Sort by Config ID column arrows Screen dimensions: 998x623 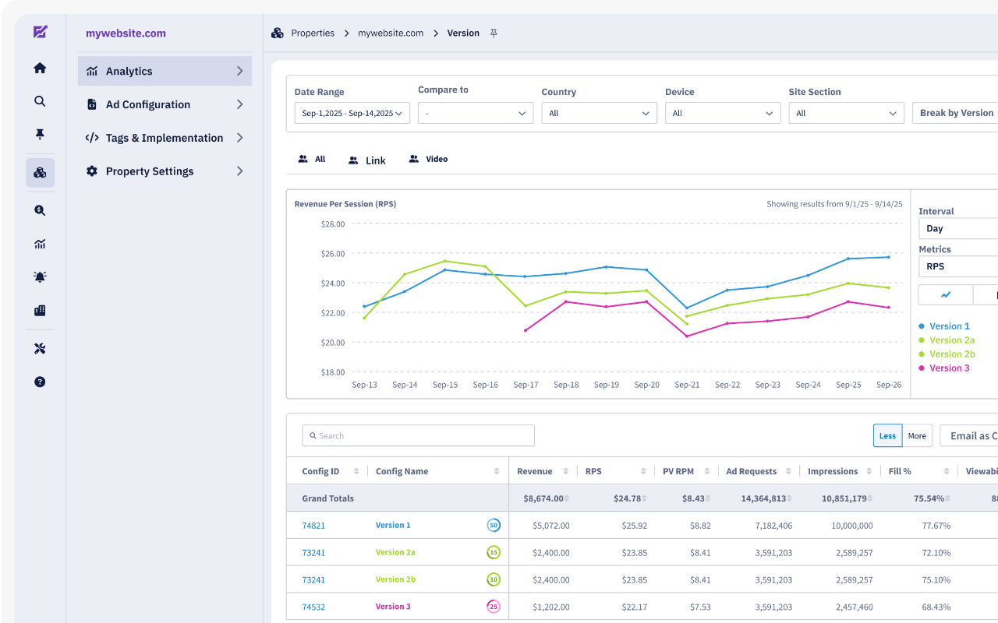pyautogui.click(x=356, y=471)
